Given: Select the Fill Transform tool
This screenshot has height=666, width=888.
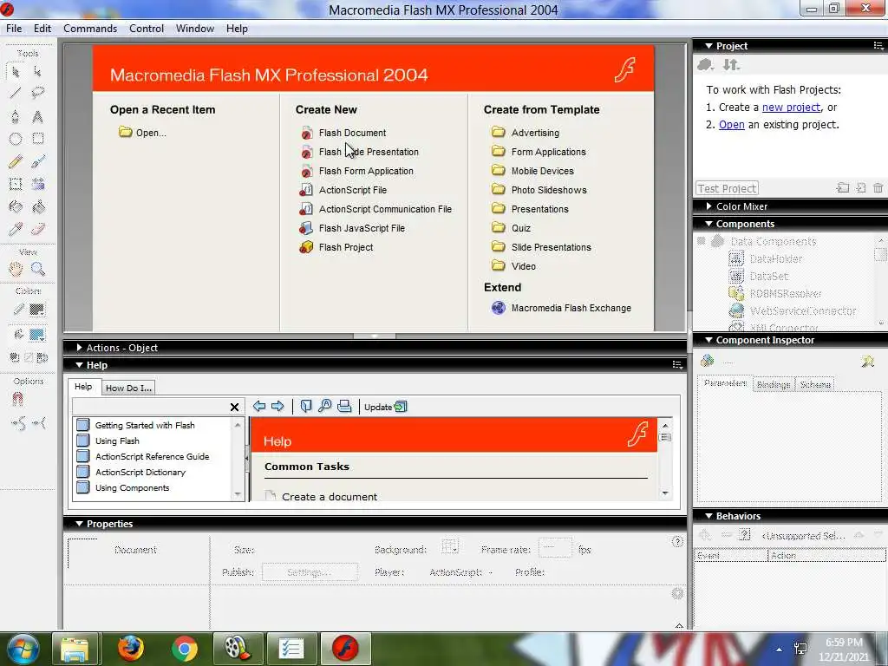Looking at the screenshot, I should (x=37, y=184).
